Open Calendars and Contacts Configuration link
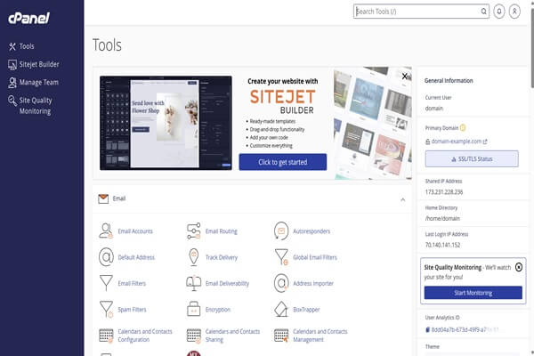This screenshot has width=534, height=356. (145, 336)
